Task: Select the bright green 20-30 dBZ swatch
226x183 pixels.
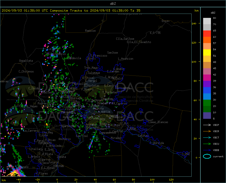Action: click(207, 103)
